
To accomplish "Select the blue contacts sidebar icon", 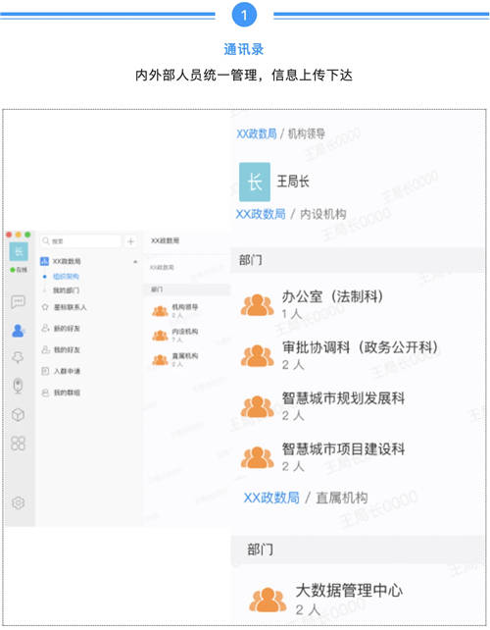I will point(18,331).
